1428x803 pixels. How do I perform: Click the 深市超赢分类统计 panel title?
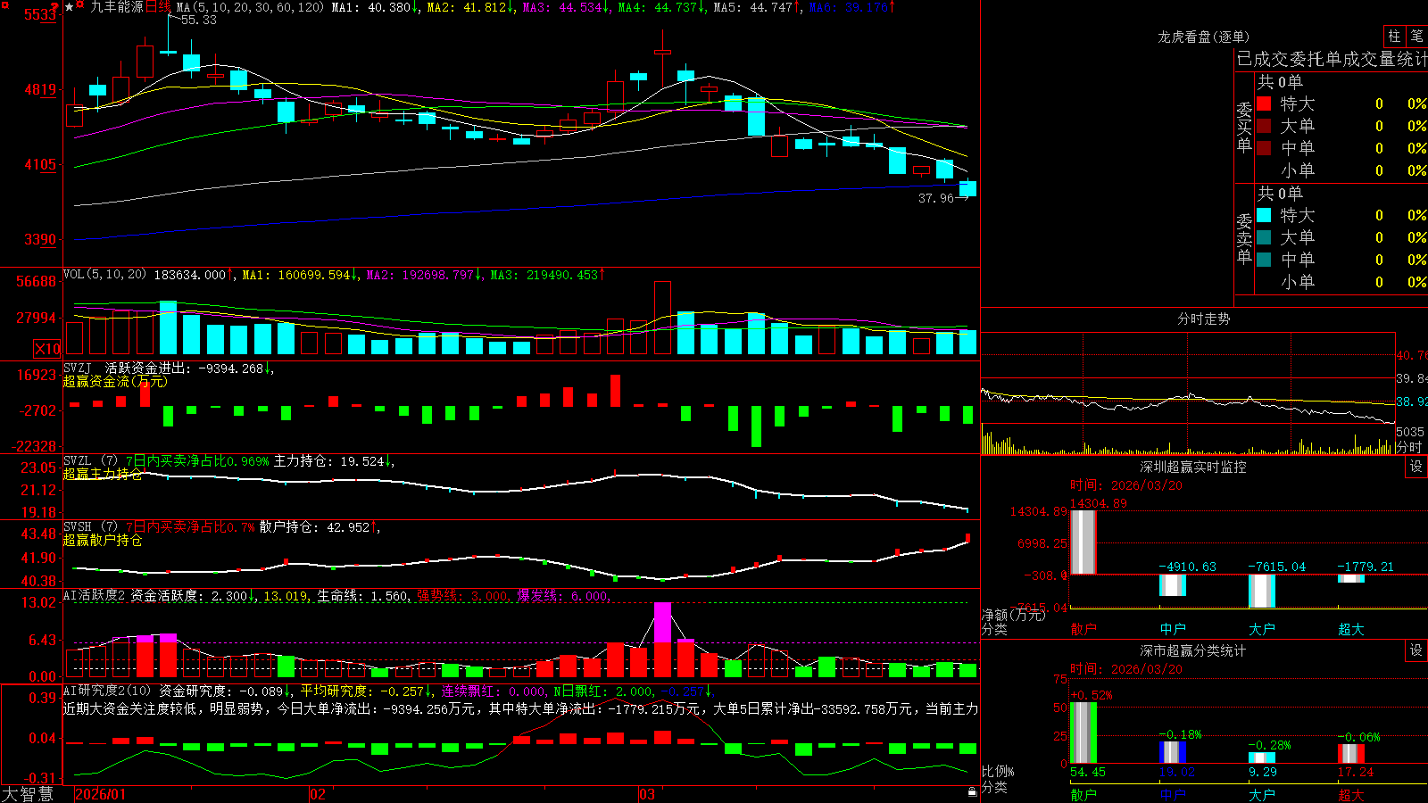[1192, 650]
